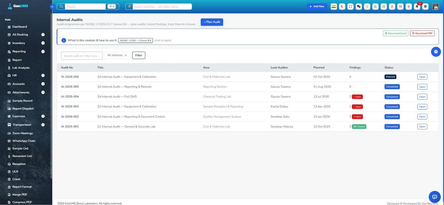Click the lightning bolt quick-search icon
The height and width of the screenshot is (205, 444).
[x=129, y=6]
